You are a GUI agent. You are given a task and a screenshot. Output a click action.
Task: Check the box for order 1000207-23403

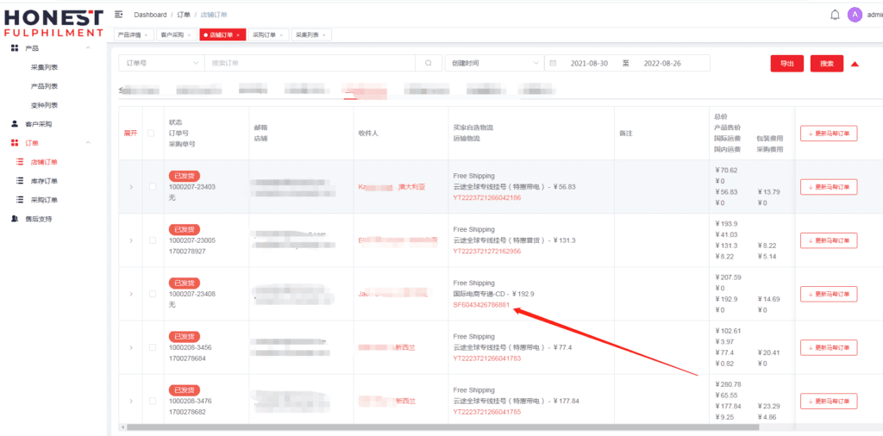[153, 187]
